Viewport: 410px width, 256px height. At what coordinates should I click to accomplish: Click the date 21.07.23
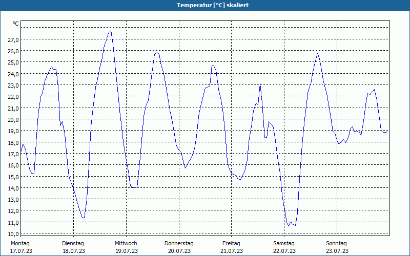232,251
